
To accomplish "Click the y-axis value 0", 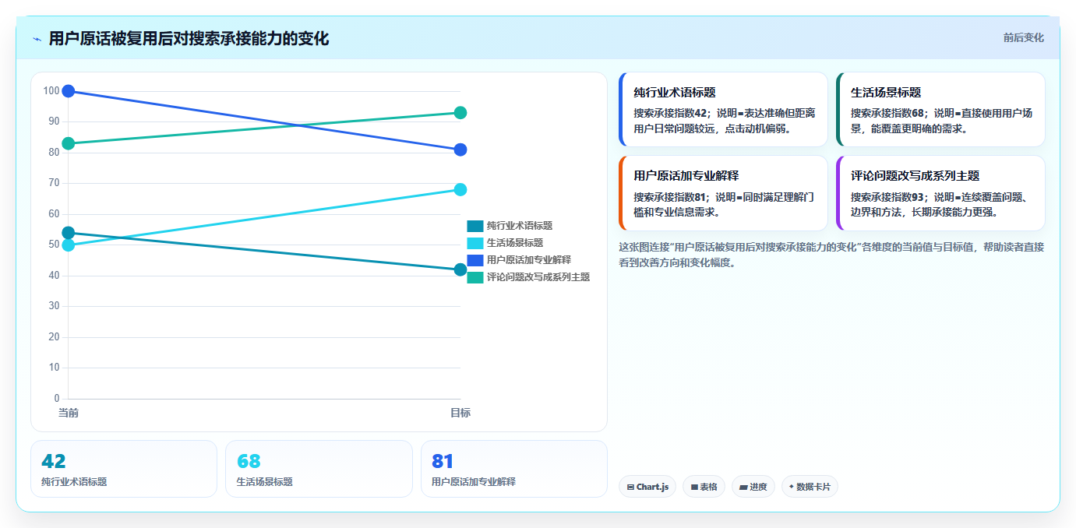I will pyautogui.click(x=57, y=399).
